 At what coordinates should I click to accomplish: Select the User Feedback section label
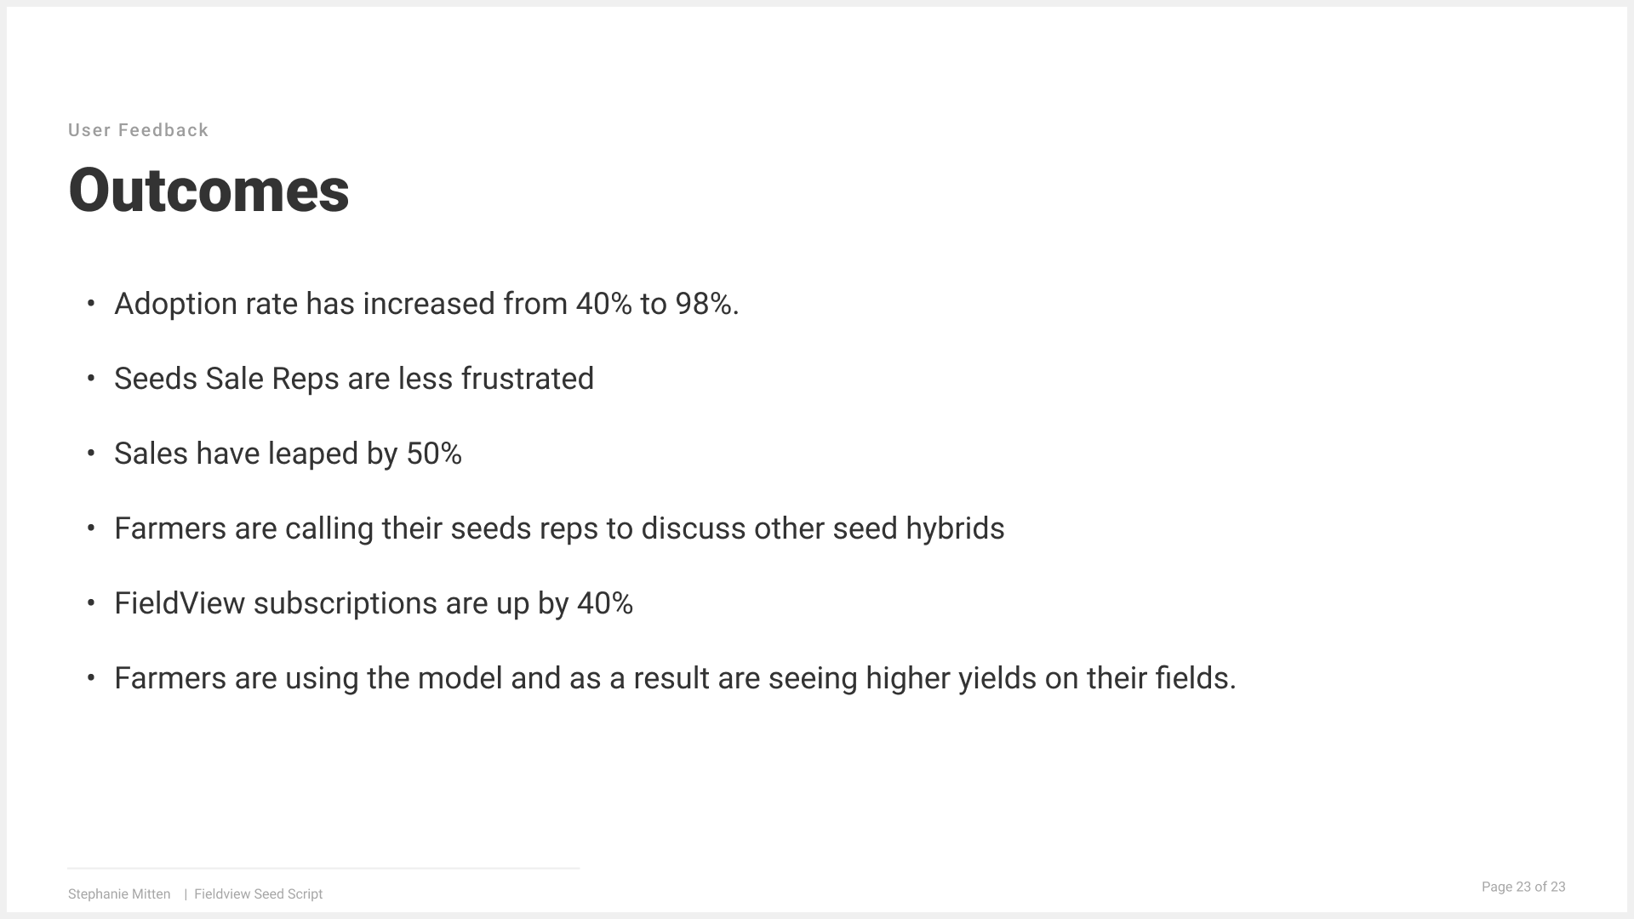pyautogui.click(x=139, y=130)
